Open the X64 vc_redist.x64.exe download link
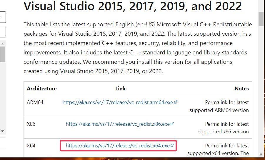Screen dimensions: 265x160 coord(118,146)
